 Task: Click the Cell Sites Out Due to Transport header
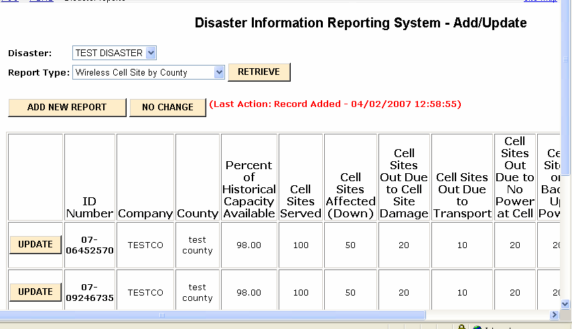click(462, 195)
